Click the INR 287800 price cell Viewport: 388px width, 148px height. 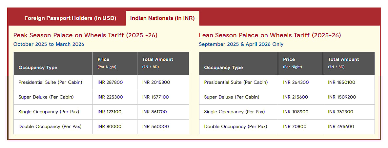(110, 83)
